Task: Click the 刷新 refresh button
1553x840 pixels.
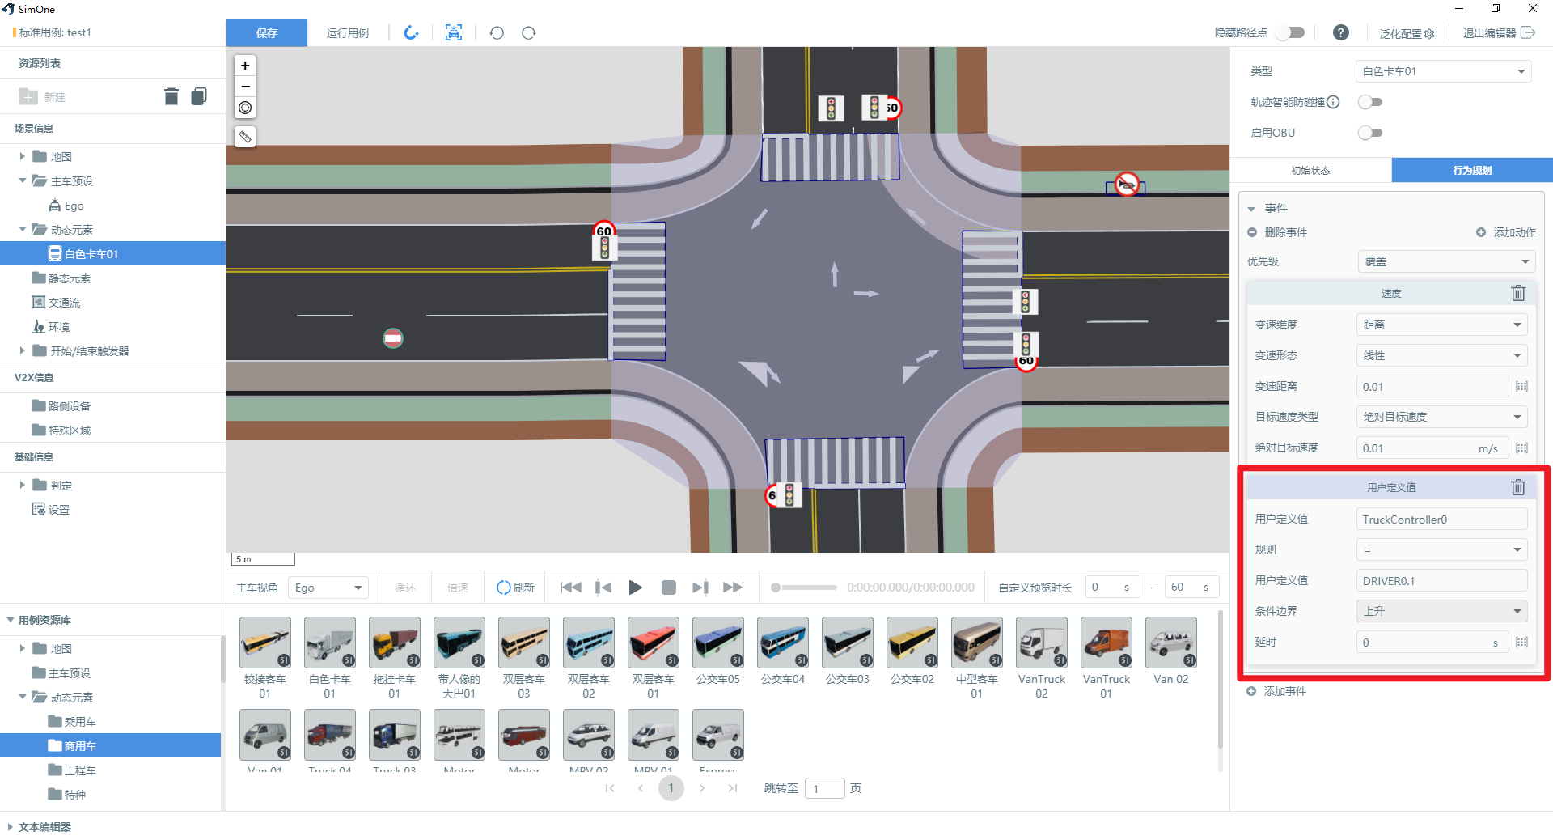Action: click(515, 588)
